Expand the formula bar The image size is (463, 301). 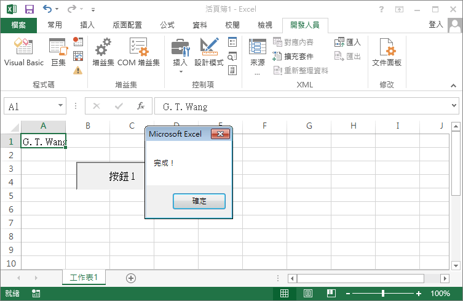point(454,105)
